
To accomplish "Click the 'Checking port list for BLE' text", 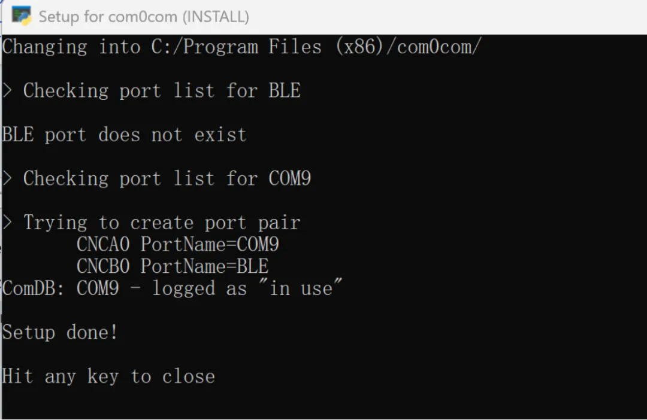I will [x=162, y=91].
